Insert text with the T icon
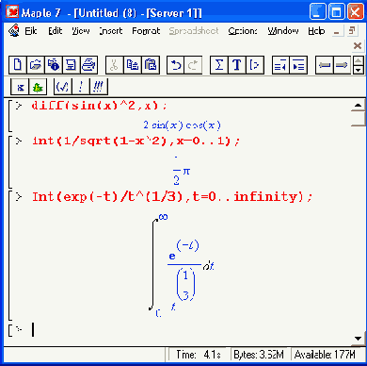The width and height of the screenshot is (367, 366). pos(237,65)
